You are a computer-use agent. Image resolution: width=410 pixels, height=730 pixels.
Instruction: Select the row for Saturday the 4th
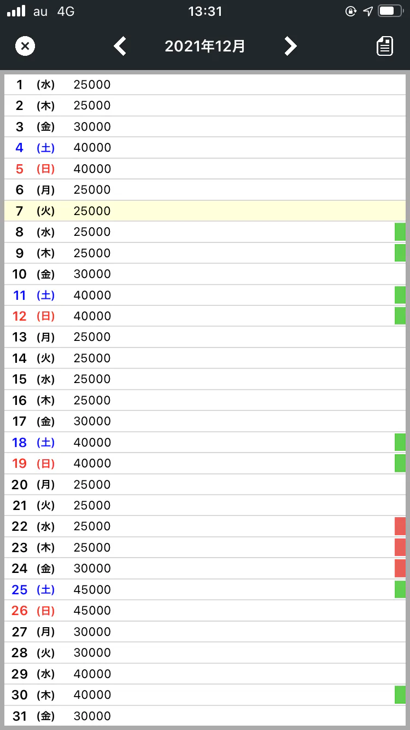click(x=205, y=148)
